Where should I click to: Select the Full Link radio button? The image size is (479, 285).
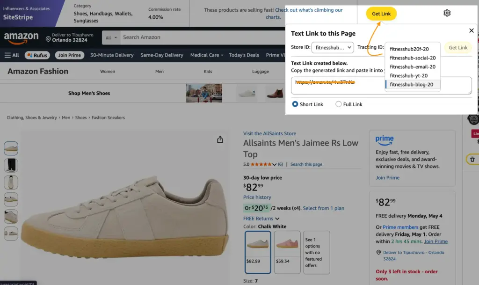[339, 104]
